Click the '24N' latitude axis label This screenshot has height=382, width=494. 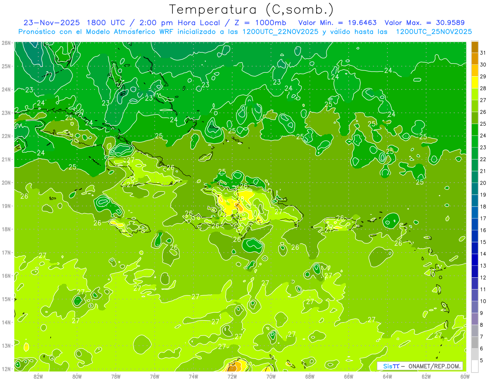tap(6, 89)
